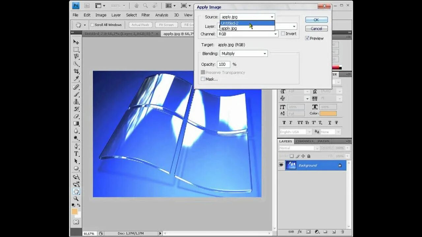Click the Fit Screen button

point(166,25)
